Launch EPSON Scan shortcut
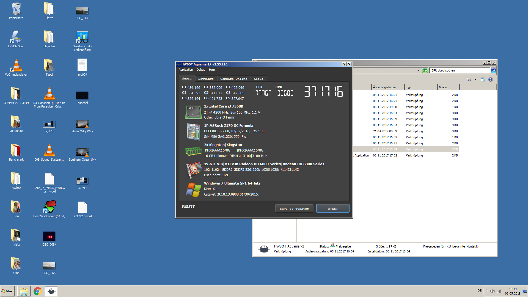 (x=16, y=39)
